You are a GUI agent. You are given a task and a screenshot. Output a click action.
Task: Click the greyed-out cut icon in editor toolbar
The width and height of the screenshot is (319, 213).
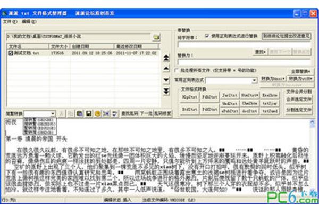click(x=62, y=113)
